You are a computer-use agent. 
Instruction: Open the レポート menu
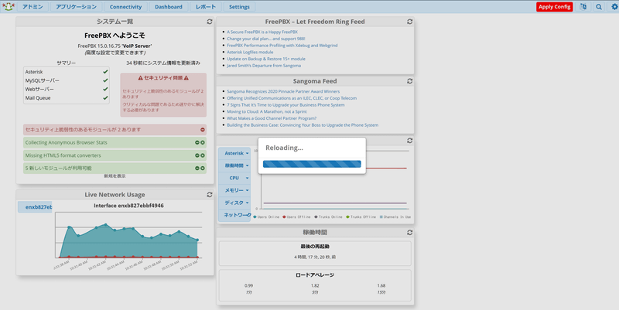tap(206, 7)
